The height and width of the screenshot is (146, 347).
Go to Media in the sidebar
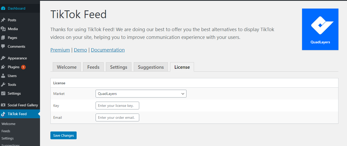click(x=20, y=29)
